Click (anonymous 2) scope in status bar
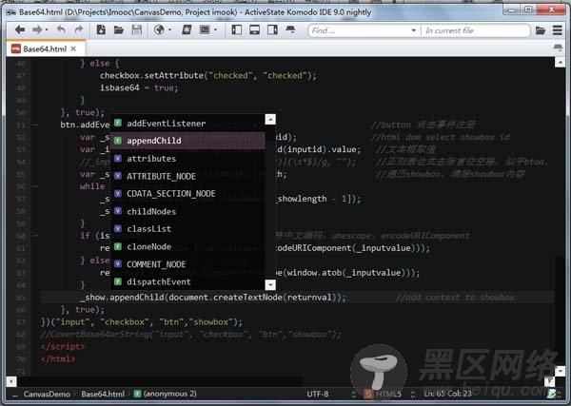Viewport: 571px width, 406px height. pos(170,394)
